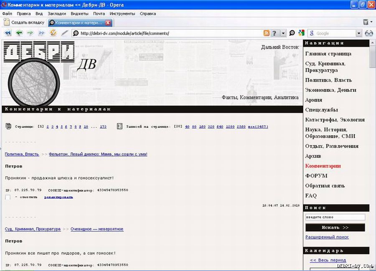Click the Forward arrow button
This screenshot has width=376, height=271.
[x=30, y=33]
